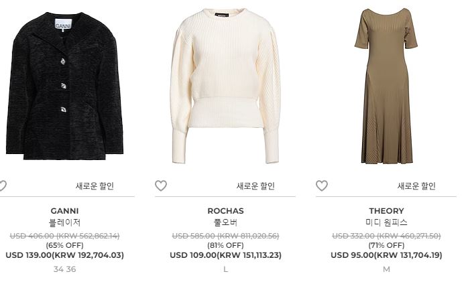Click 새로운 할인 label on ROCHAS item
The width and height of the screenshot is (470, 284).
coord(255,186)
